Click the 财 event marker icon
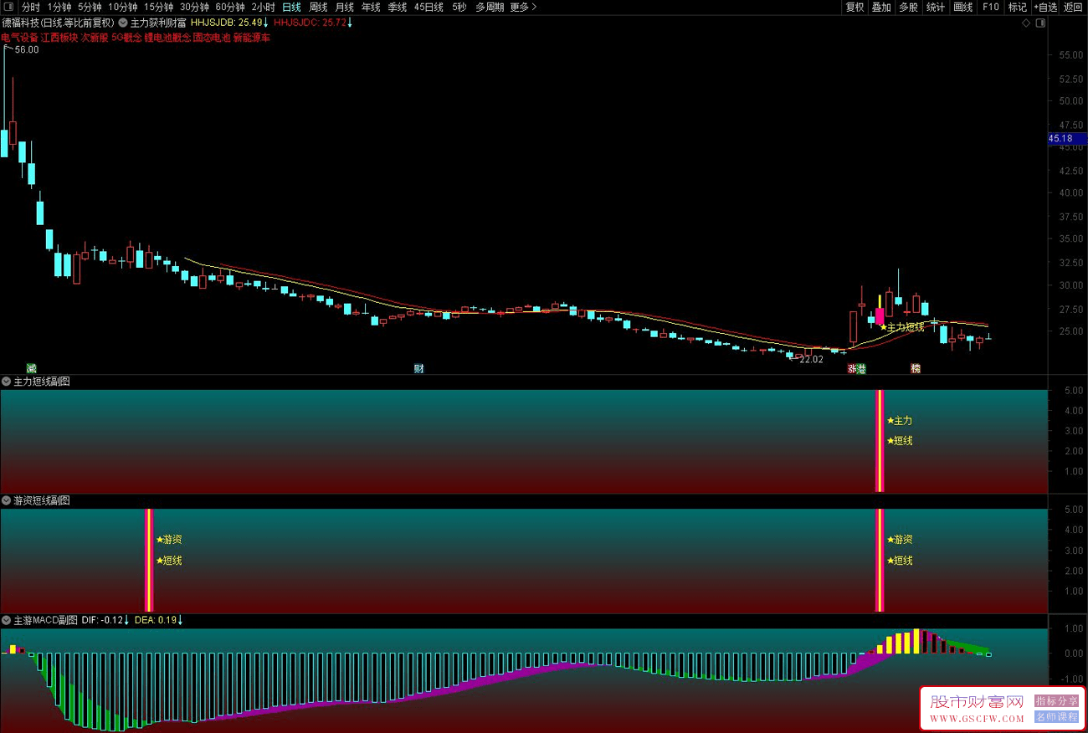This screenshot has width=1088, height=733. coord(418,368)
